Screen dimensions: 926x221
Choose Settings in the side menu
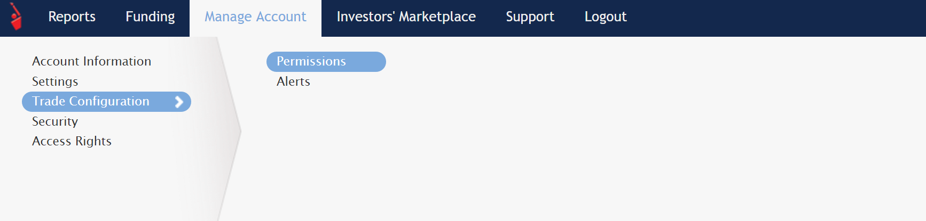point(55,81)
